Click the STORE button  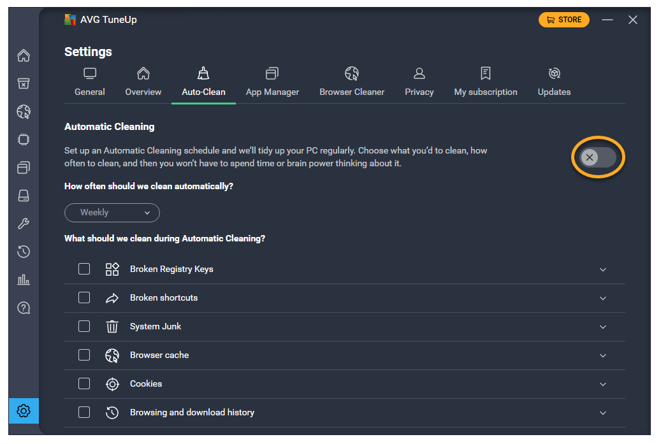[x=563, y=20]
